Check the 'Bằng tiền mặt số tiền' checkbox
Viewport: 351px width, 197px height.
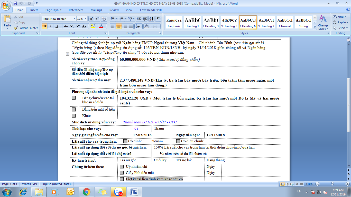[74, 109]
